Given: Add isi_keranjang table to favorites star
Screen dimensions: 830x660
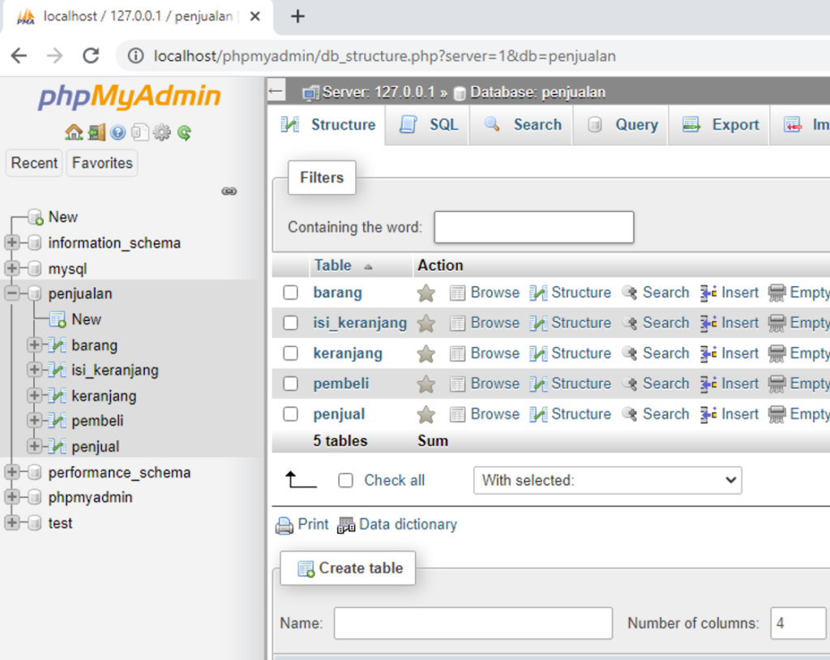Looking at the screenshot, I should (426, 324).
